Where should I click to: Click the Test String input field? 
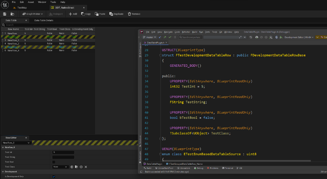tap(63, 157)
